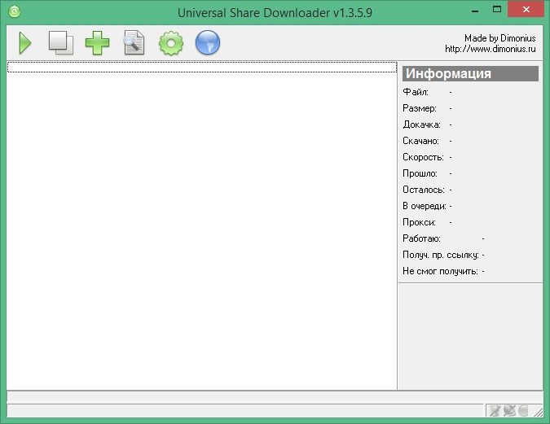This screenshot has width=550, height=424.
Task: Maximize the Universal Share Downloader window
Action: pos(497,10)
